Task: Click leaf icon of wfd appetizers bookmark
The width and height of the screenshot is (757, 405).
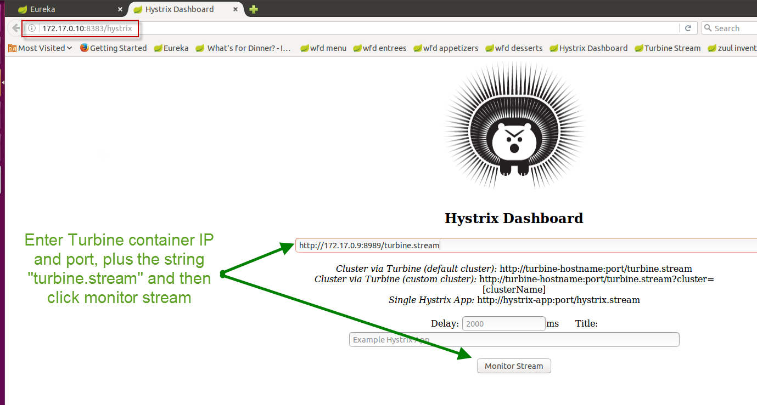Action: [418, 48]
